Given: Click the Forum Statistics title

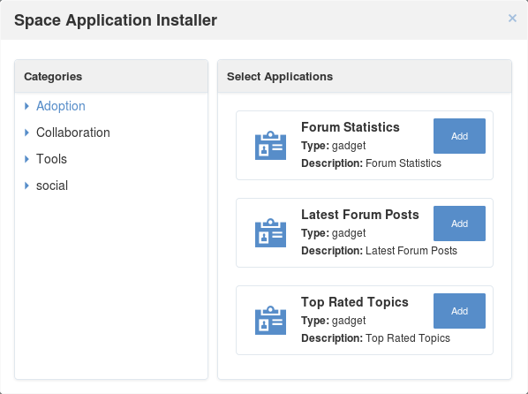Looking at the screenshot, I should point(351,127).
